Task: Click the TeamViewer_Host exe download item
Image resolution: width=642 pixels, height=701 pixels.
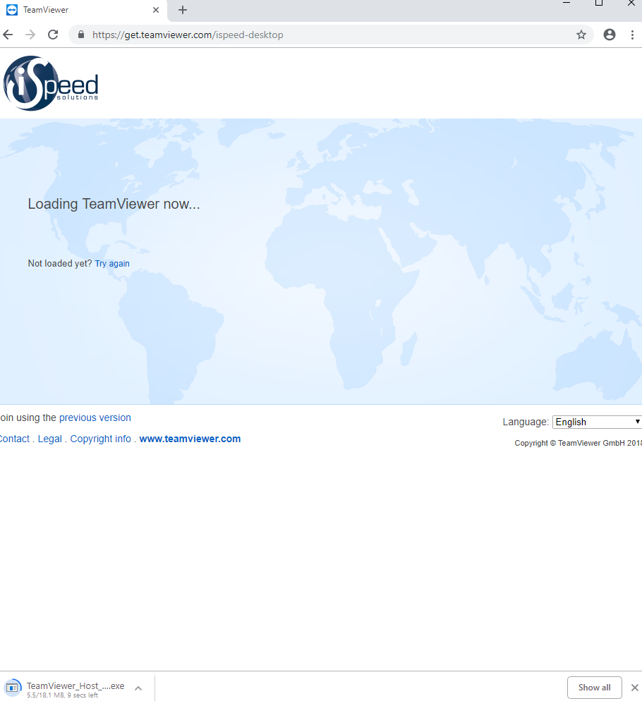Action: tap(75, 688)
